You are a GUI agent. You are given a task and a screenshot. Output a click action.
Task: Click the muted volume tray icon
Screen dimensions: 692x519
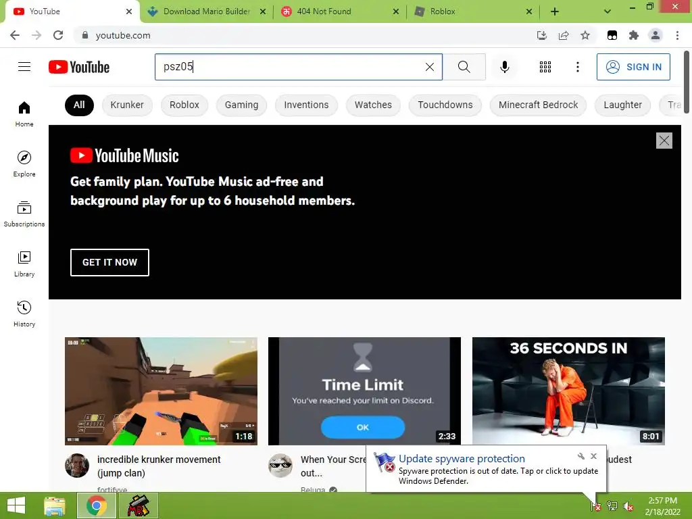[628, 506]
